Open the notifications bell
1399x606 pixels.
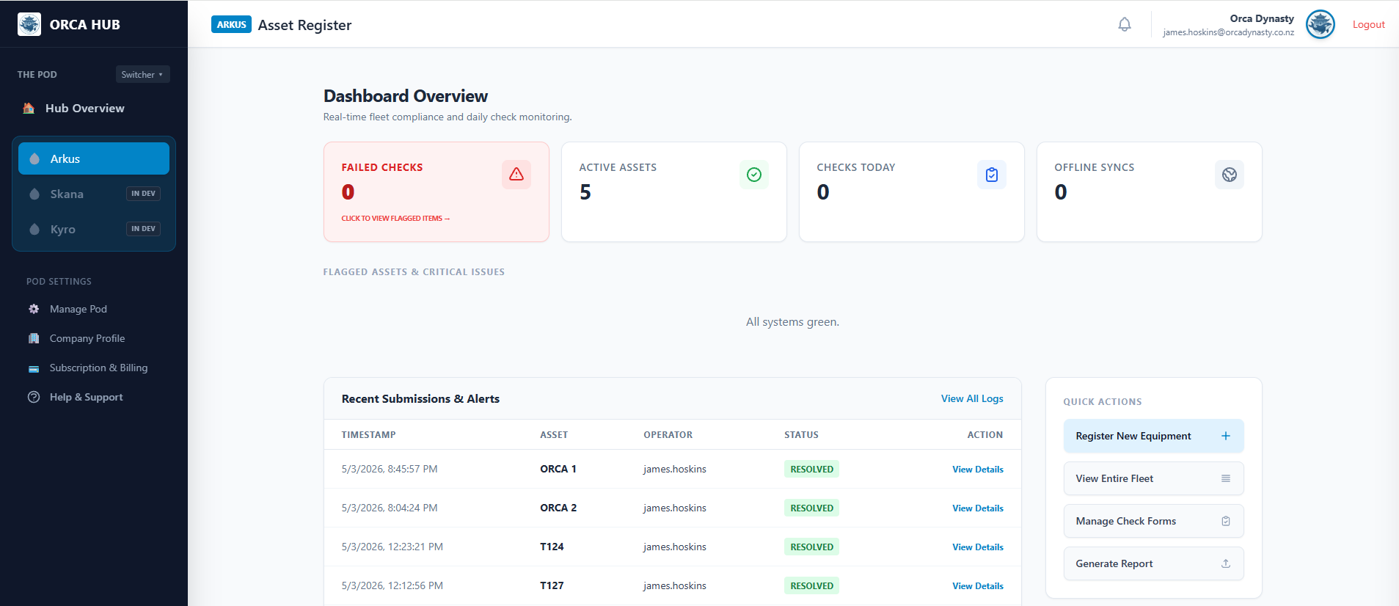click(x=1125, y=24)
